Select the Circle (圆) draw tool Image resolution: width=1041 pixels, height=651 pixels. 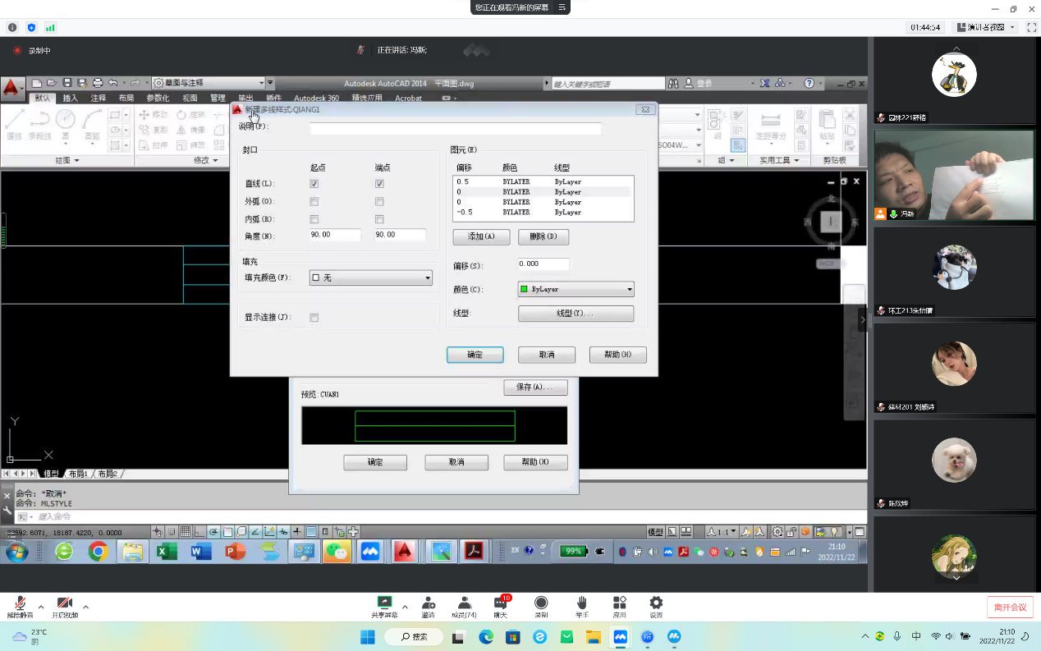click(x=66, y=121)
